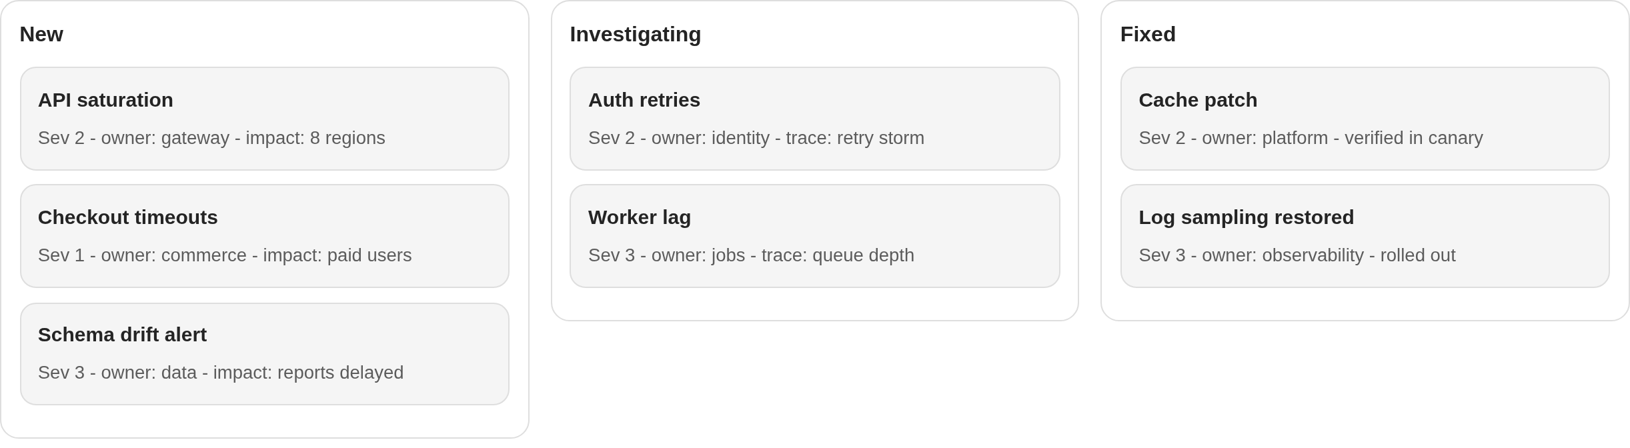Click the API saturation title text
Image resolution: width=1630 pixels, height=448 pixels.
(x=105, y=100)
